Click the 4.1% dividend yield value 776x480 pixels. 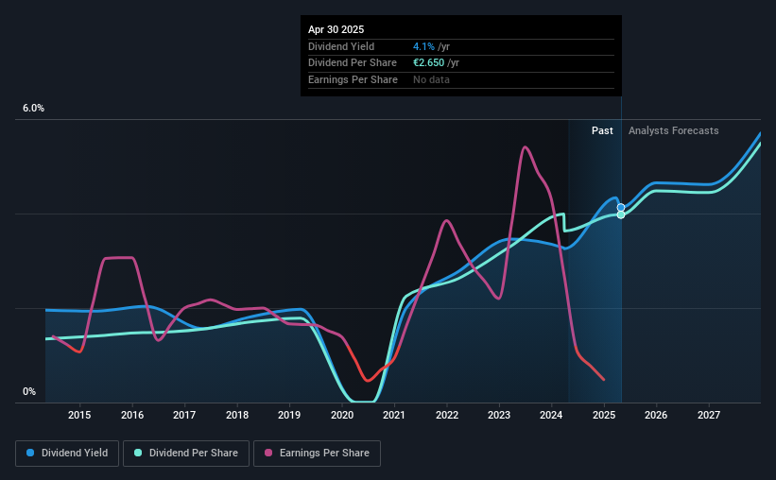click(423, 46)
